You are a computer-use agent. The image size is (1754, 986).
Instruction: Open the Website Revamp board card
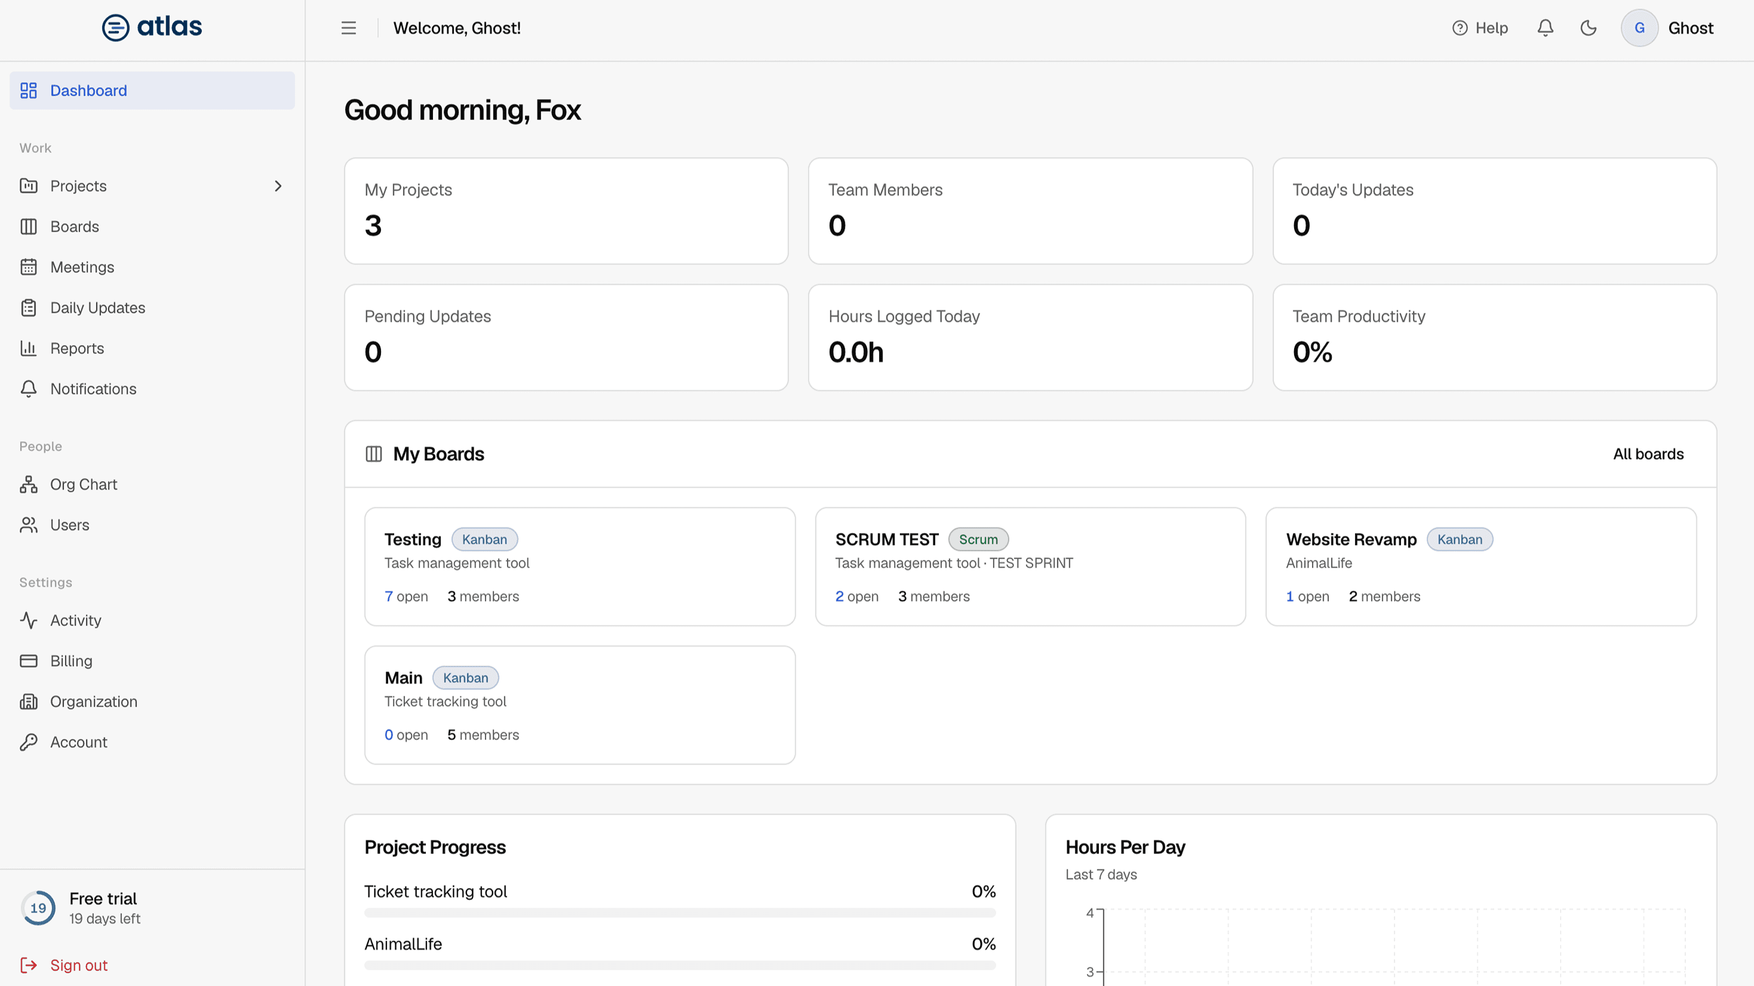[1481, 566]
